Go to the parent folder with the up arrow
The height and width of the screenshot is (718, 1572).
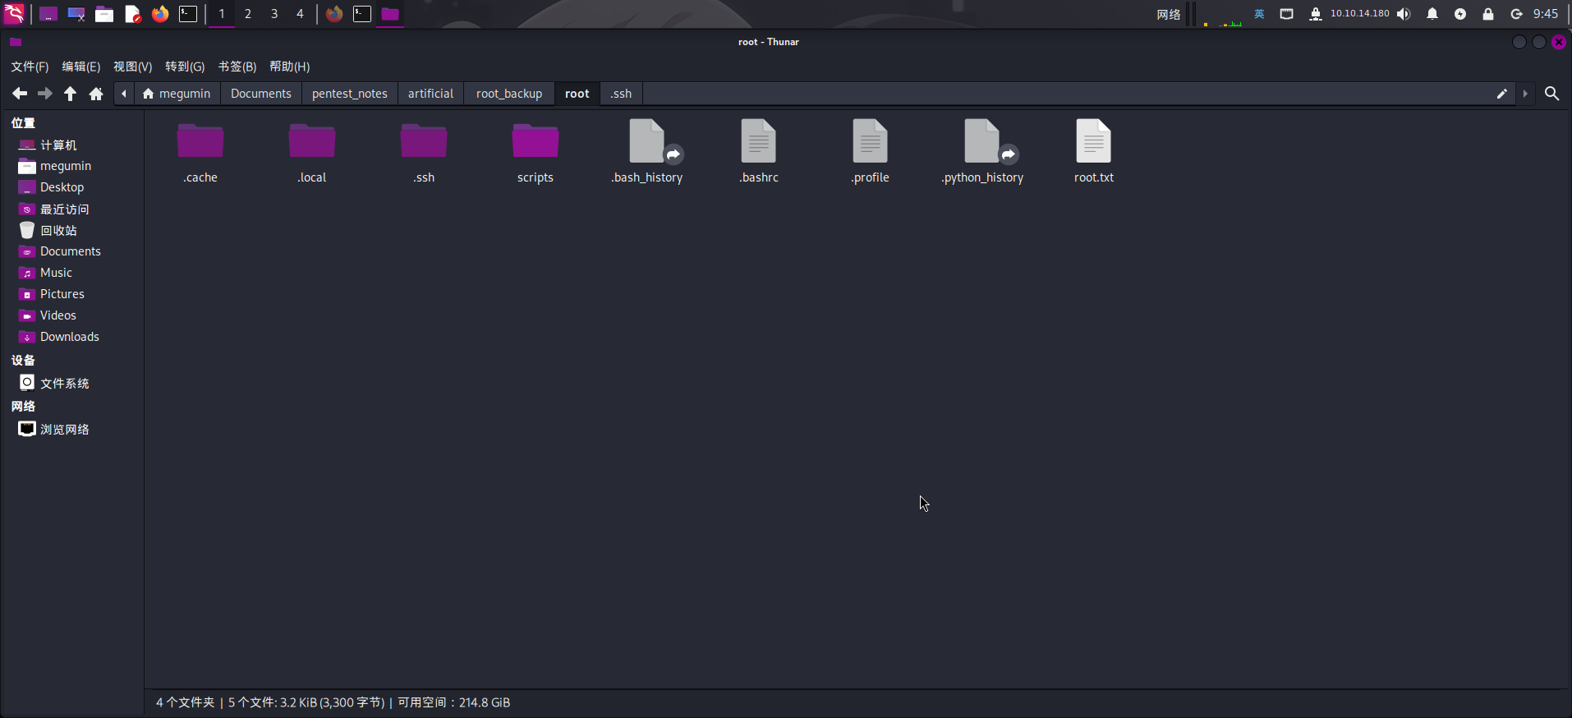pyautogui.click(x=71, y=94)
